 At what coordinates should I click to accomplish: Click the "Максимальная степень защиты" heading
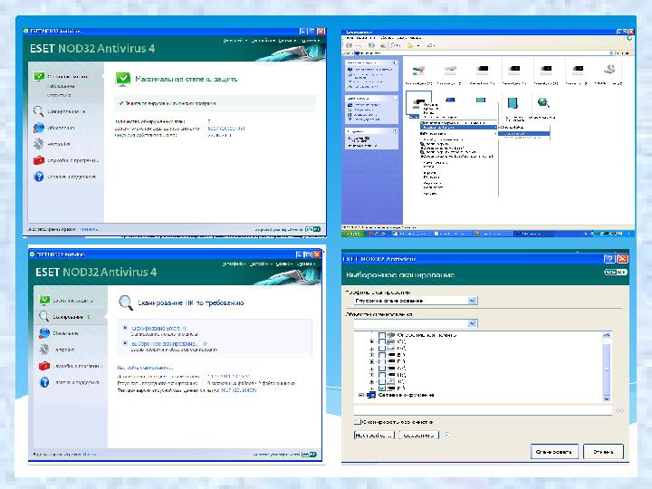[x=187, y=79]
